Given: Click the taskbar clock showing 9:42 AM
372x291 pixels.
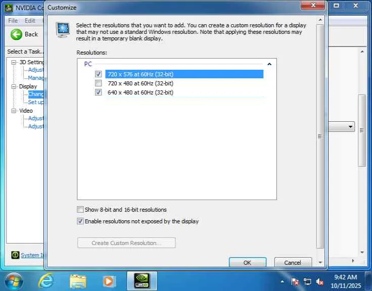Looking at the screenshot, I should coord(346,281).
